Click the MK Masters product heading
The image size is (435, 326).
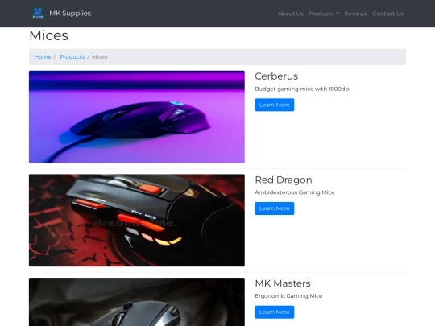pos(283,283)
